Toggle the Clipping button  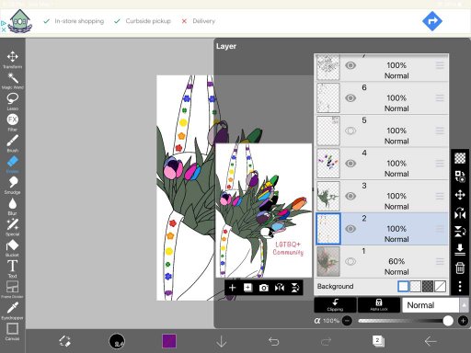[x=335, y=305]
